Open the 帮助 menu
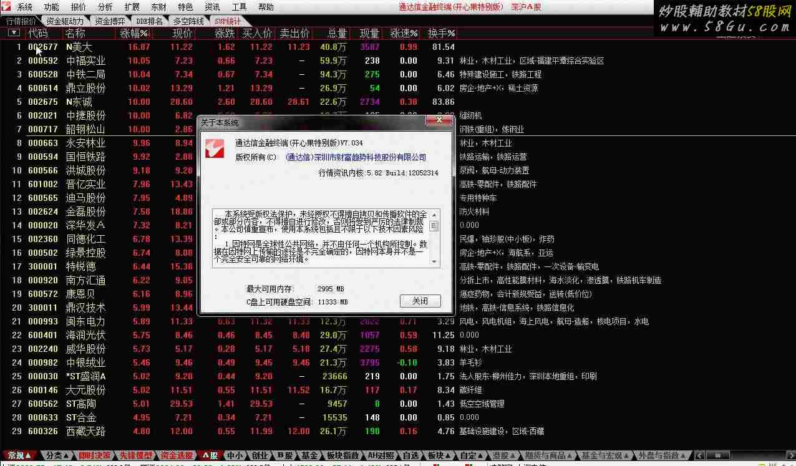Image resolution: width=796 pixels, height=466 pixels. click(x=266, y=7)
